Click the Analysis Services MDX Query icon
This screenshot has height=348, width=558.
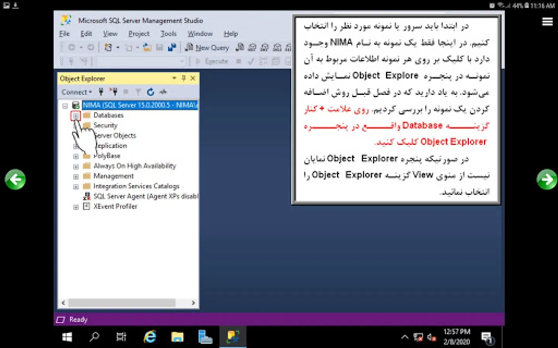tap(252, 47)
